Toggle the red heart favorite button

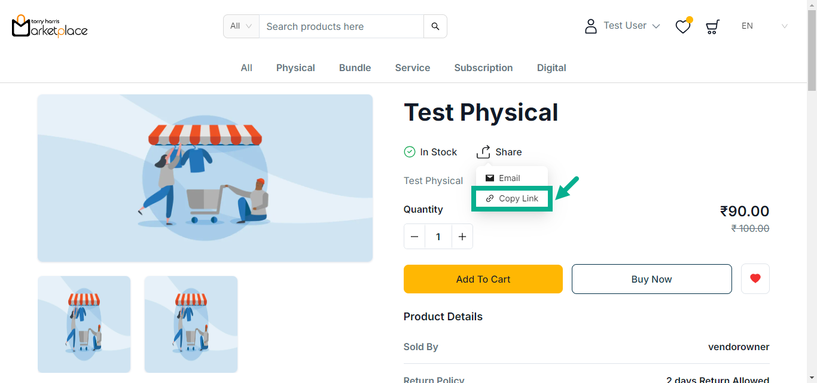click(755, 278)
